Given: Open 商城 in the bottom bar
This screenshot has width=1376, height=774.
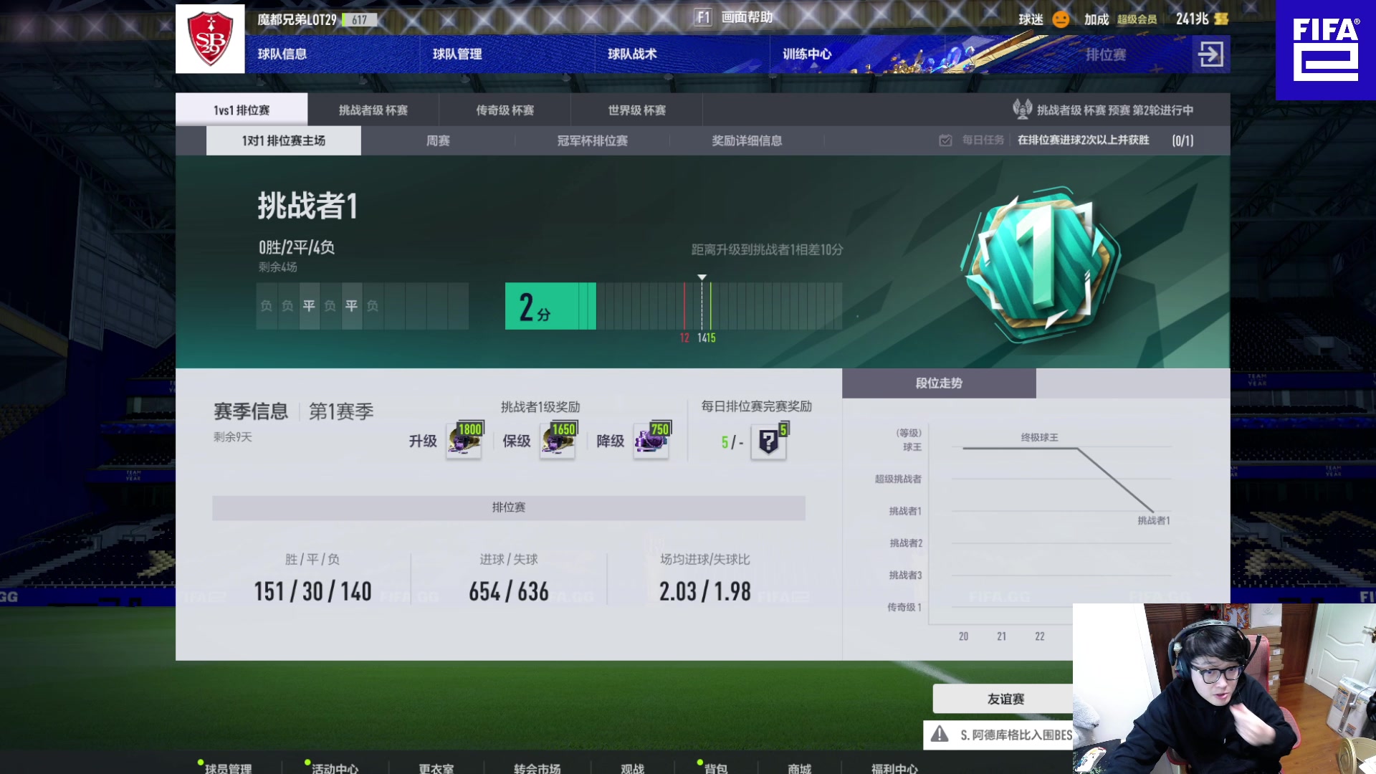Looking at the screenshot, I should [799, 768].
